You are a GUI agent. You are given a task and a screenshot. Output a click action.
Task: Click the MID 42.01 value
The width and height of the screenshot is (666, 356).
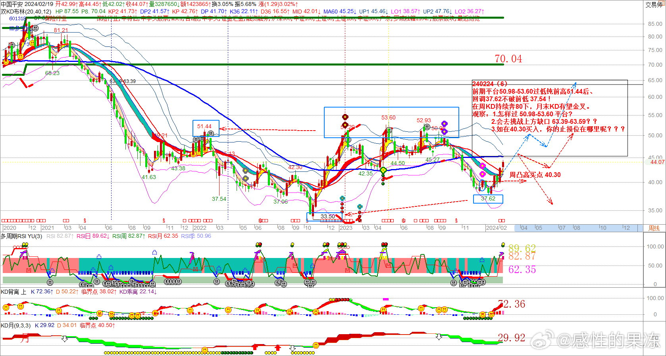point(306,12)
